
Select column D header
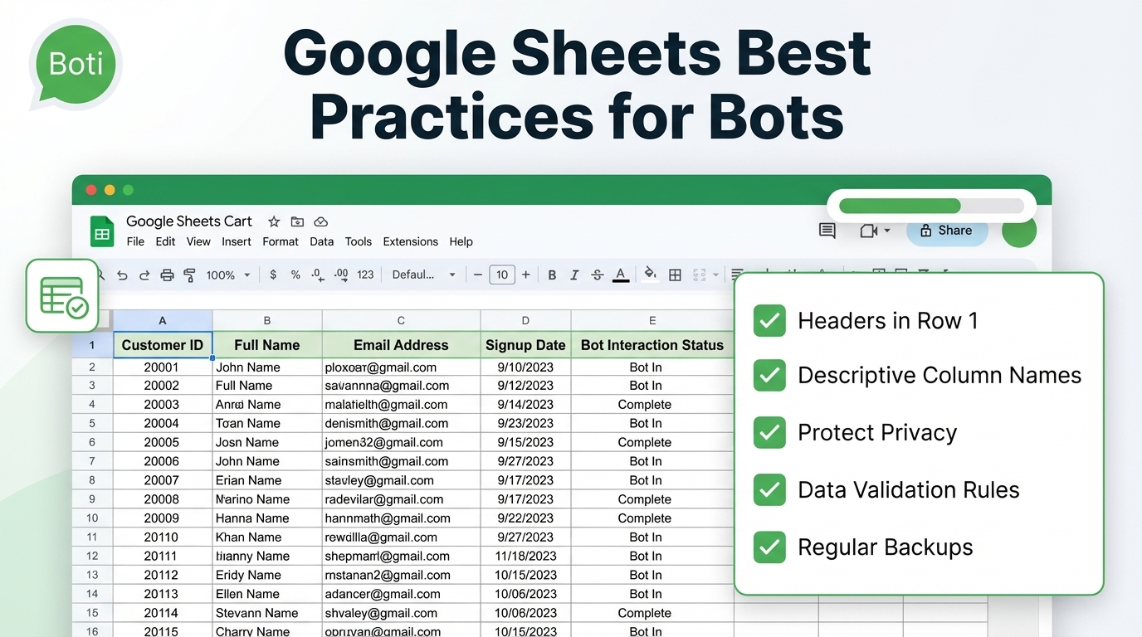525,320
